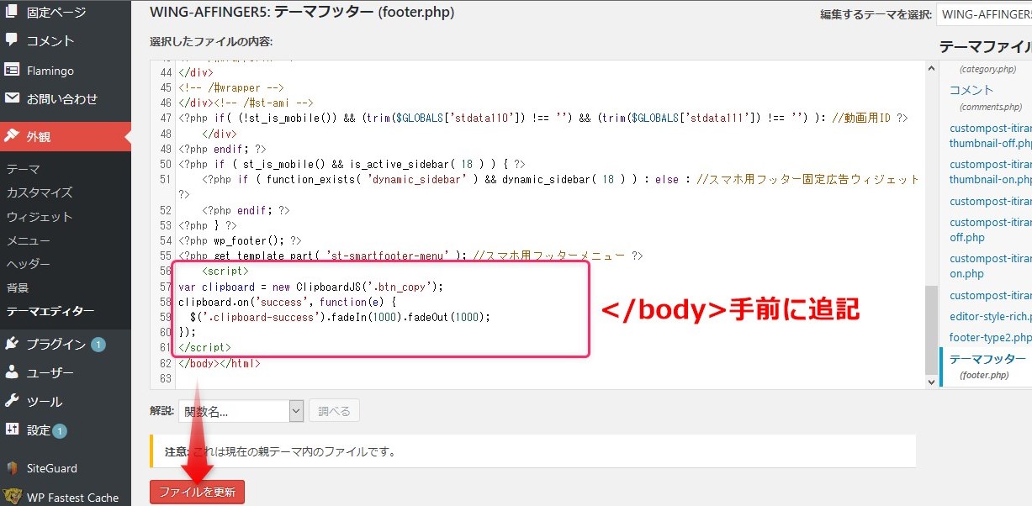
Task: Expand the 編集するテーマを選択 theme selector
Action: [985, 14]
